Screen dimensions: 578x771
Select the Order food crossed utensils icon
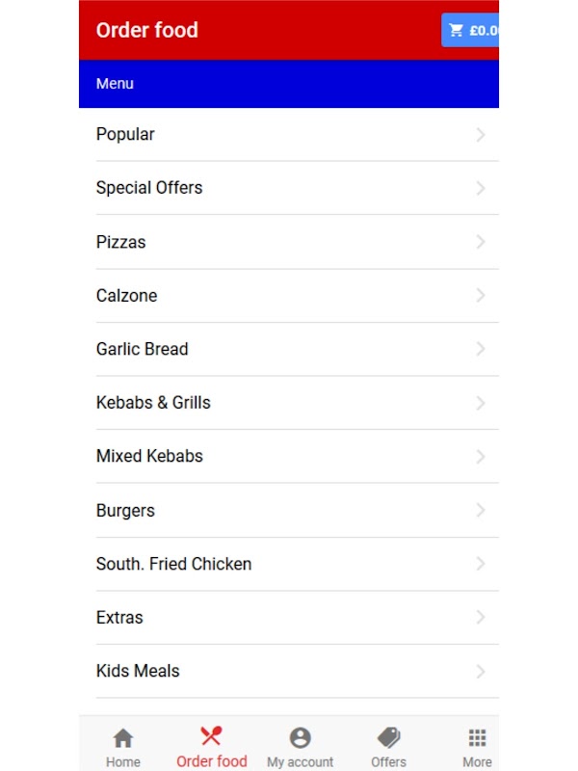(211, 736)
